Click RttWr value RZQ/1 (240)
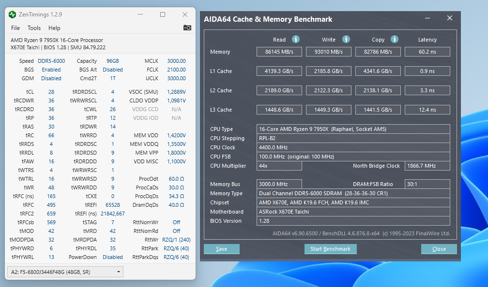 (x=176, y=240)
